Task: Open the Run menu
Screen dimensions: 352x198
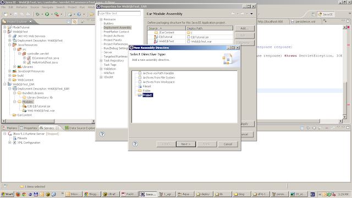Action: [x=82, y=7]
